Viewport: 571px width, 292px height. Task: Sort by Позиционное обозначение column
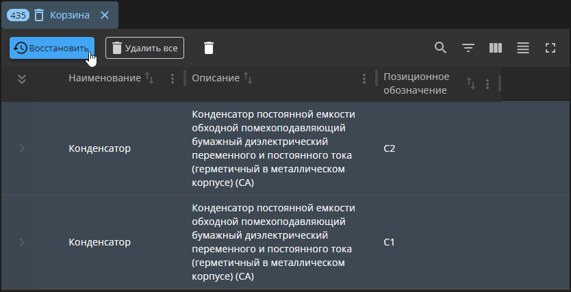471,84
